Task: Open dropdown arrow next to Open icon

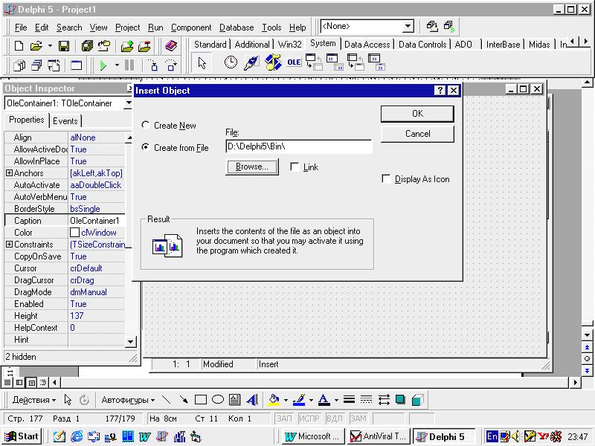Action: [x=50, y=46]
